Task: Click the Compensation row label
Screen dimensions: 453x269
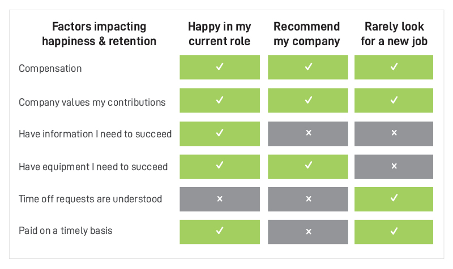Action: (x=50, y=68)
